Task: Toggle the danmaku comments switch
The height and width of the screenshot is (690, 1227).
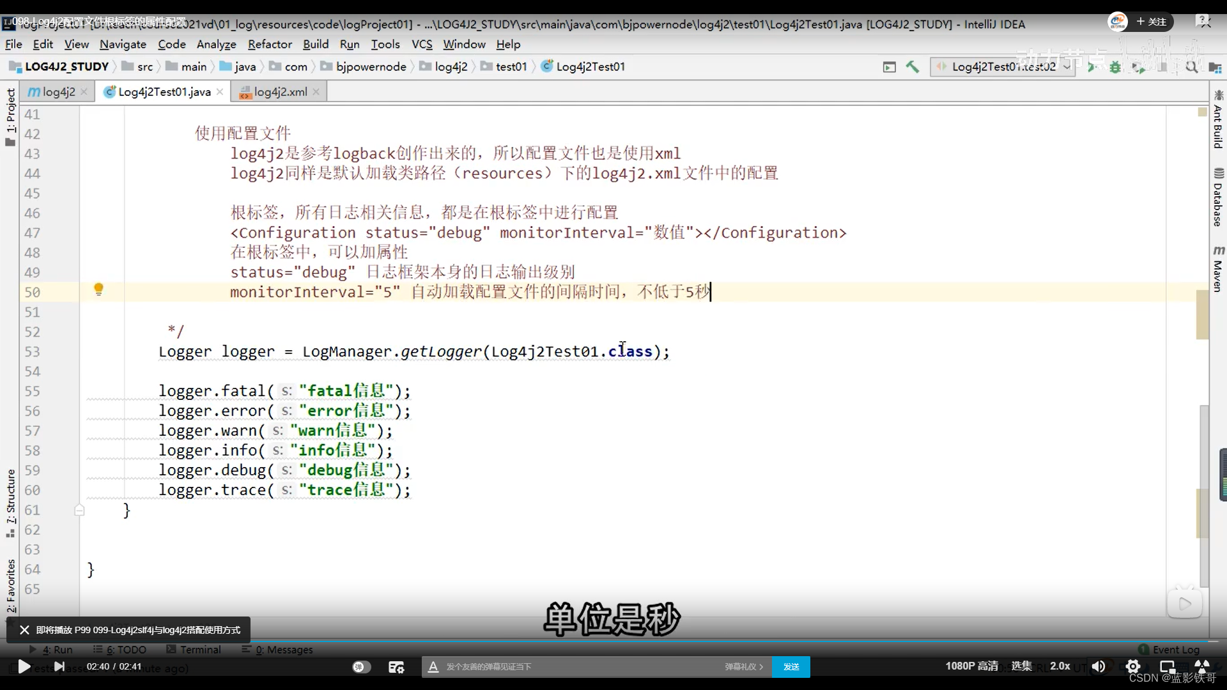Action: (x=361, y=666)
